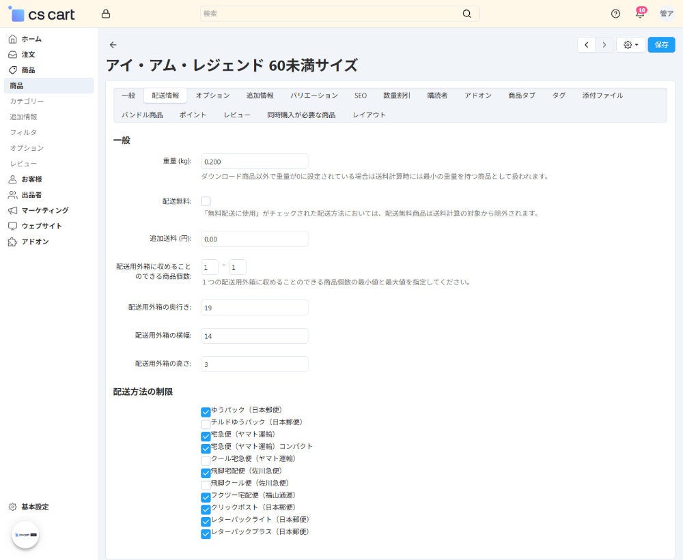Uncheck クリックポスト（日本郵便）
This screenshot has width=683, height=560.
pyautogui.click(x=206, y=509)
